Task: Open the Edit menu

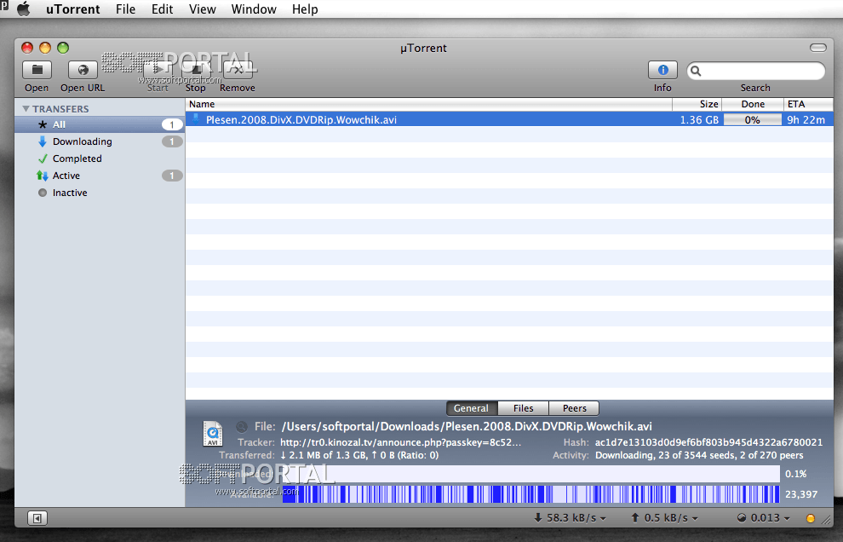Action: tap(163, 9)
